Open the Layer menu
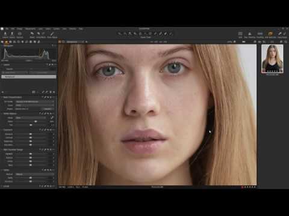Image resolution: width=289 pixels, height=216 pixels. pos(40,29)
